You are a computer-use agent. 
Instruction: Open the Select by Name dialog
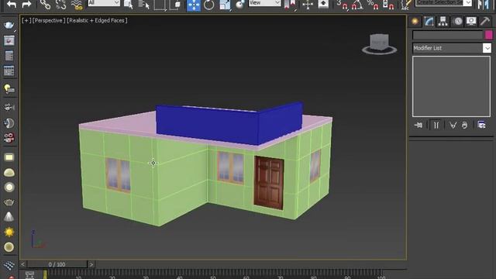(x=143, y=5)
